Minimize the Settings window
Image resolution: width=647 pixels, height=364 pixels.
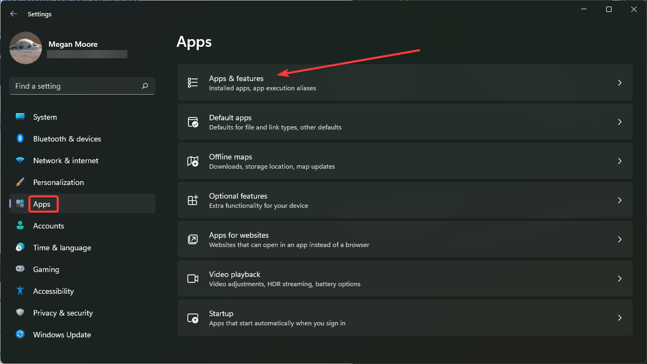coord(583,9)
